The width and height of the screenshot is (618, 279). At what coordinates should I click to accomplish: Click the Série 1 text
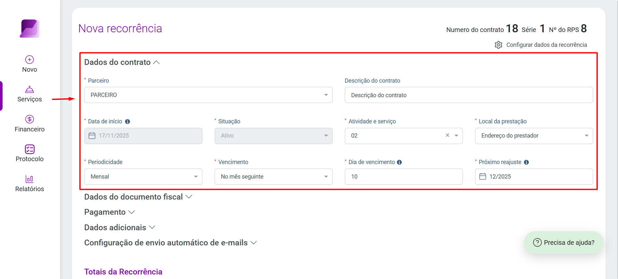click(x=533, y=29)
